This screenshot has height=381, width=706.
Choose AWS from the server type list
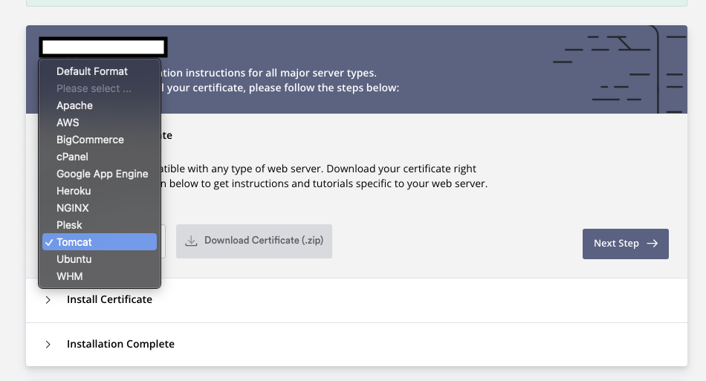coord(100,123)
